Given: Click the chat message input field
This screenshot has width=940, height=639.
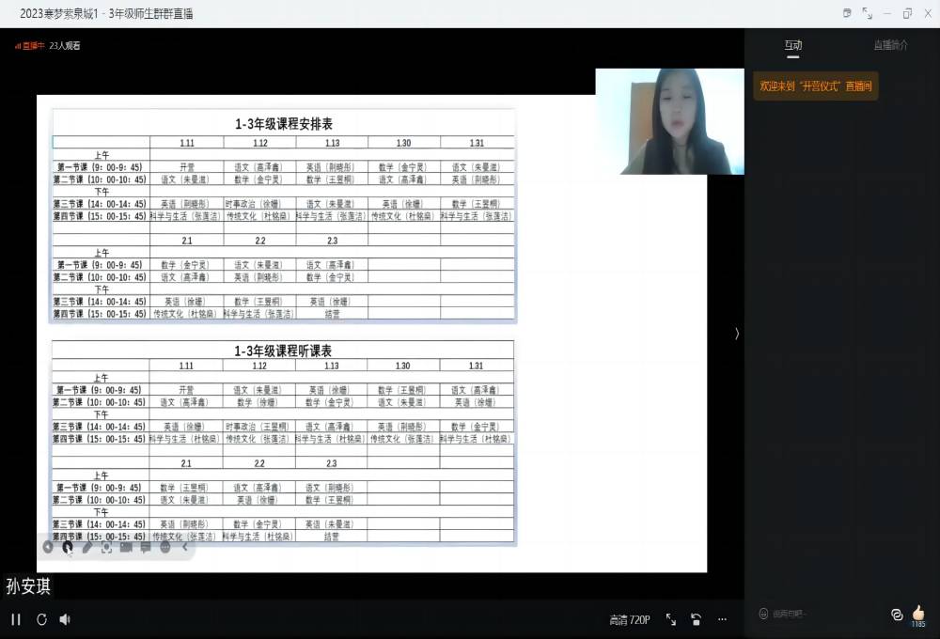Looking at the screenshot, I should [x=818, y=614].
